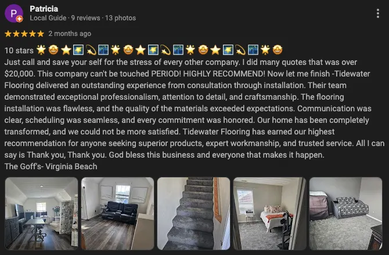389x255 pixels.
Task: Click the '10 stars' text
Action: [x=19, y=50]
